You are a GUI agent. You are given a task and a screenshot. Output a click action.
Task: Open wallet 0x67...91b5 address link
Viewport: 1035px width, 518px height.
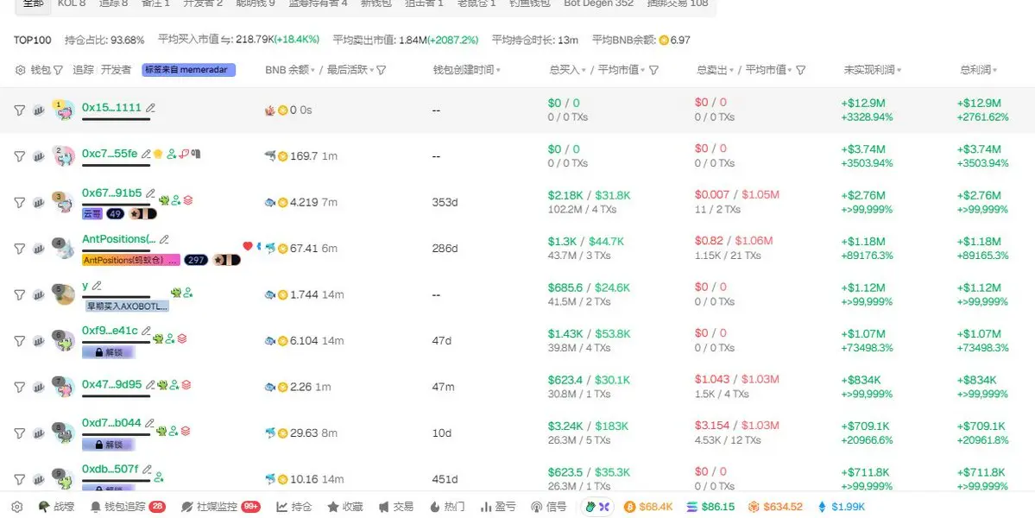coord(111,193)
